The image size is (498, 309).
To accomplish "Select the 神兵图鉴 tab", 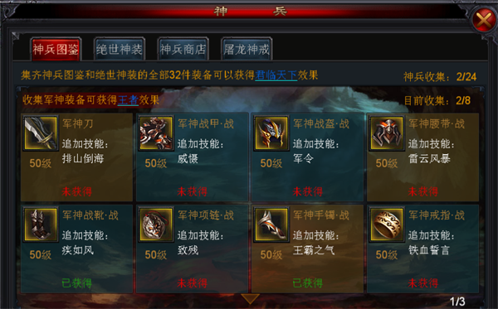I will [56, 49].
